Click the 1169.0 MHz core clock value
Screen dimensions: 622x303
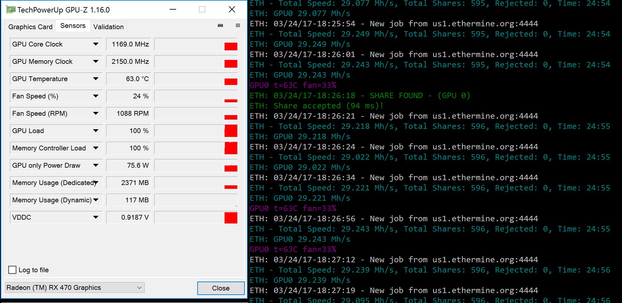129,44
